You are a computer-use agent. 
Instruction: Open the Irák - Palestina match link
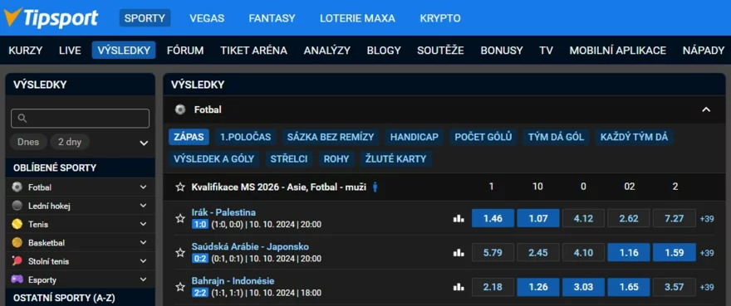[223, 212]
